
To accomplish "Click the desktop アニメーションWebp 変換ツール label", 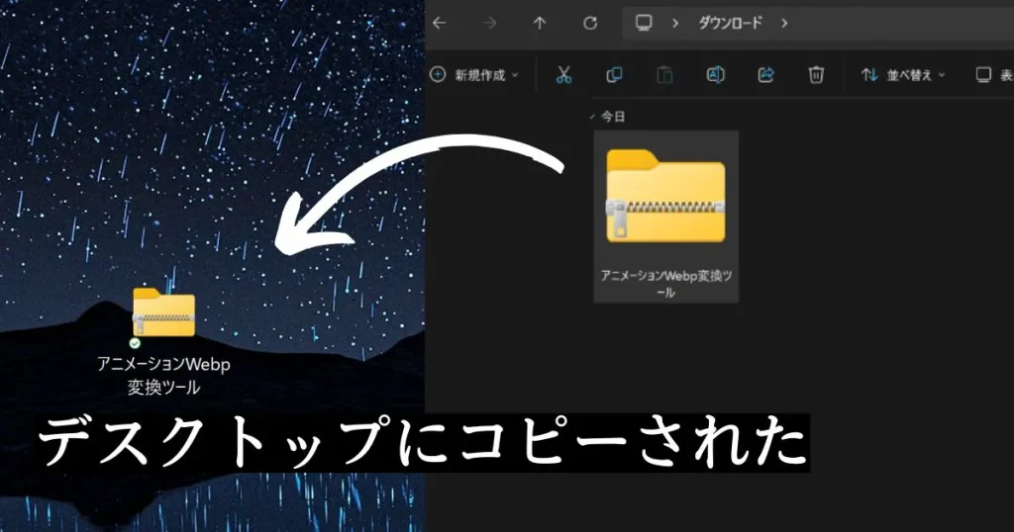I will 163,376.
